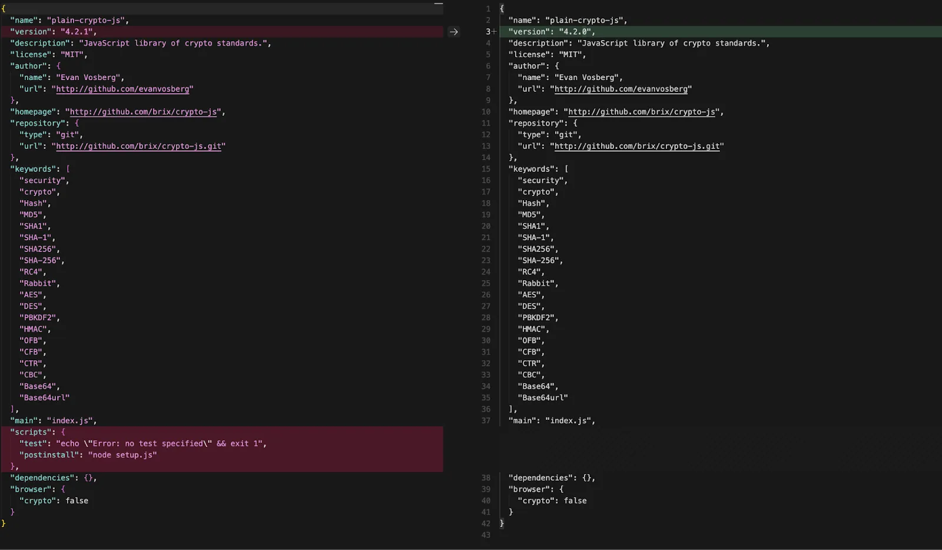Click the plus marker beside line 3
942x550 pixels.
tap(495, 32)
